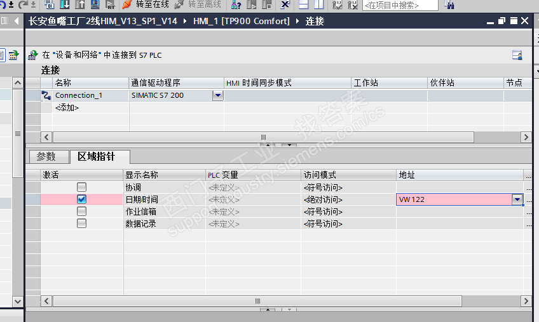Click the panel grip icon left of title bar
539x322 pixels.
(4, 21)
